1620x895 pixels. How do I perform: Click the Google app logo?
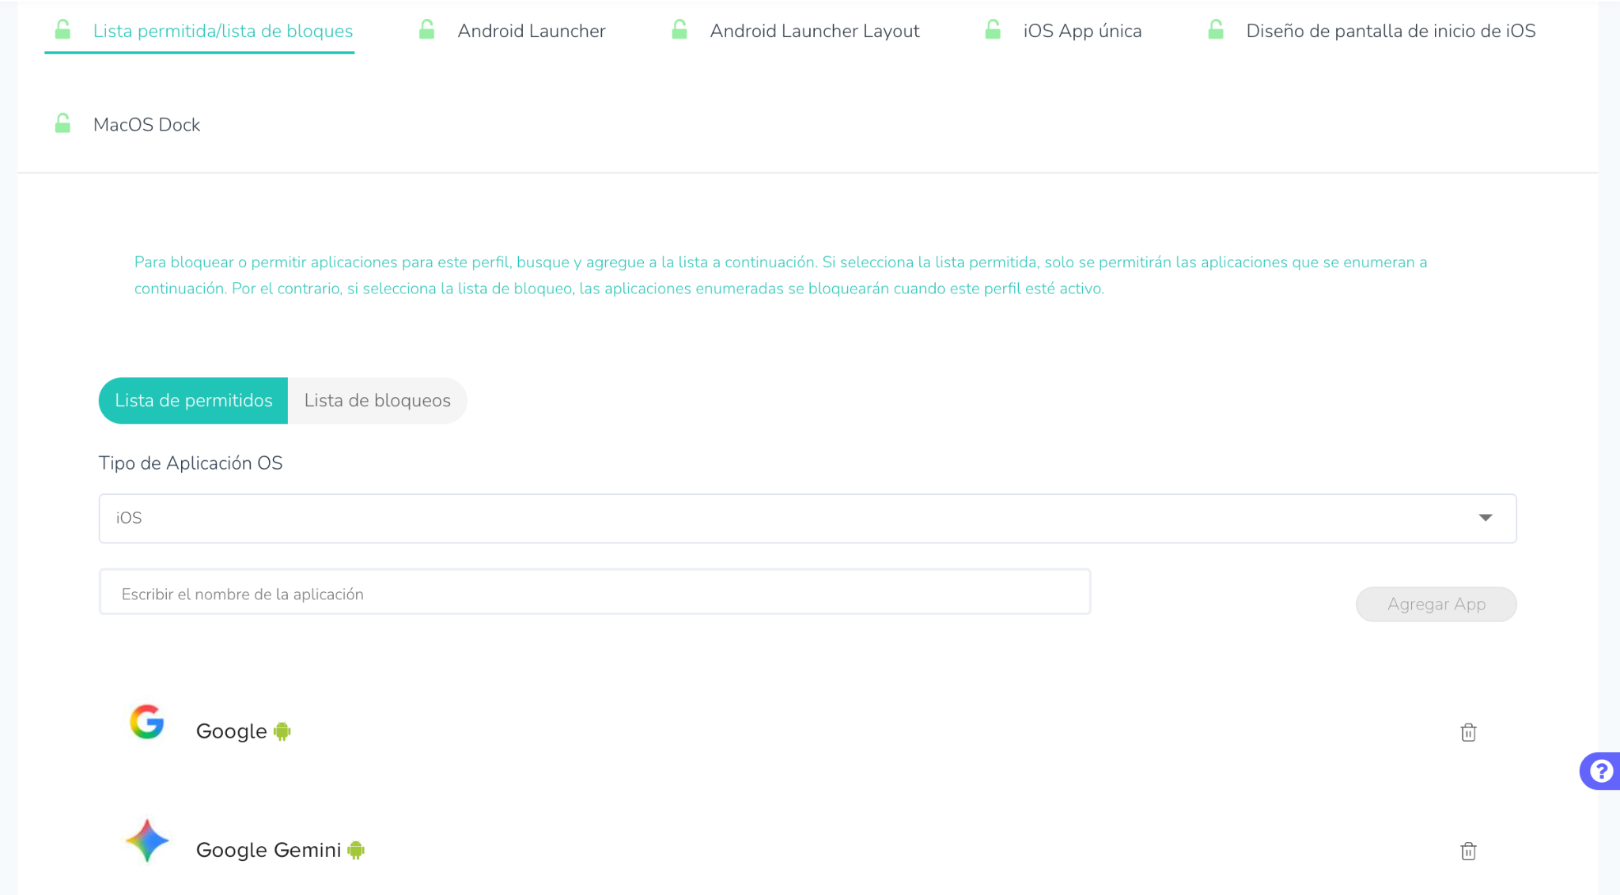(x=147, y=722)
